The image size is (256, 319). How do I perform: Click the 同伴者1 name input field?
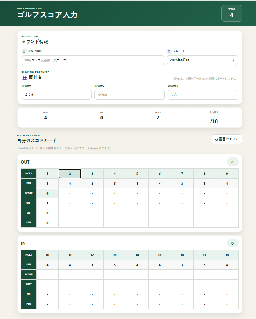57,95
